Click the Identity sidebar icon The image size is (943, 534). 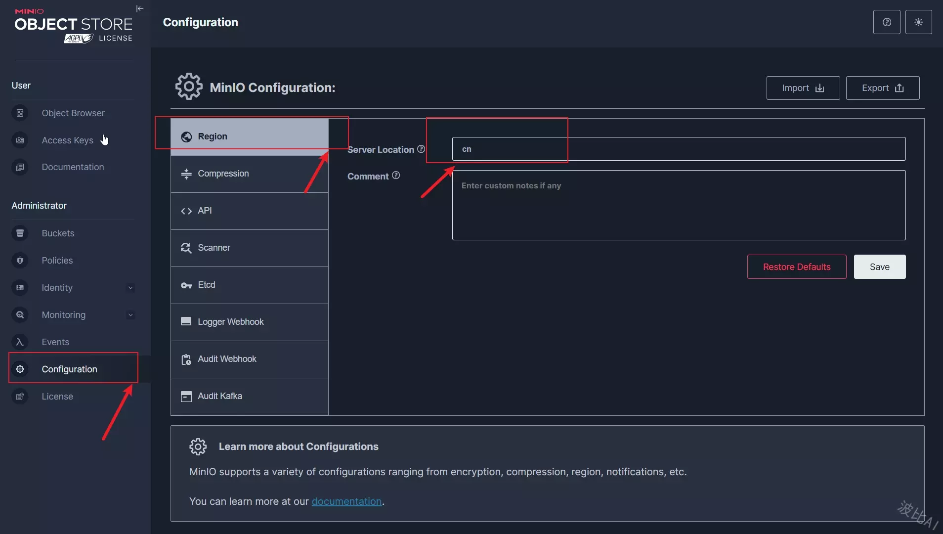click(20, 288)
